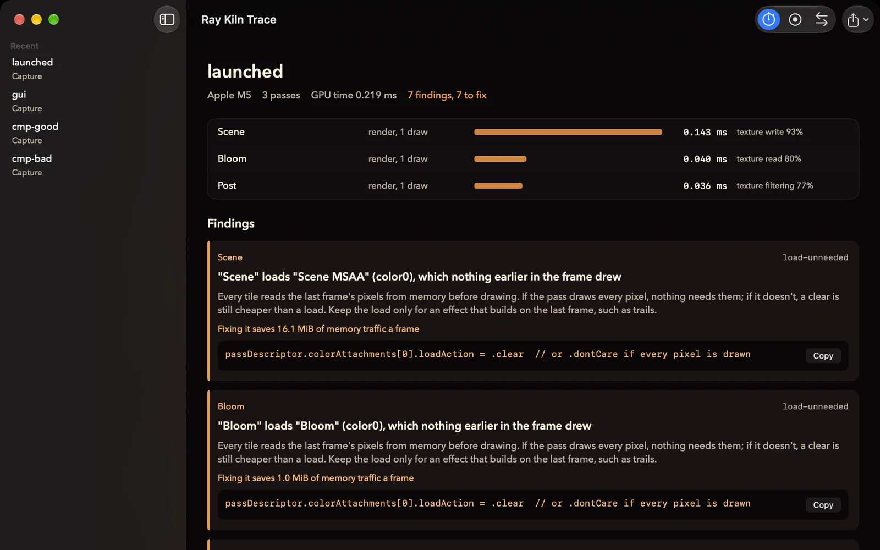The height and width of the screenshot is (550, 880).
Task: Click the Bloom pass GPU time bar
Action: tap(500, 159)
